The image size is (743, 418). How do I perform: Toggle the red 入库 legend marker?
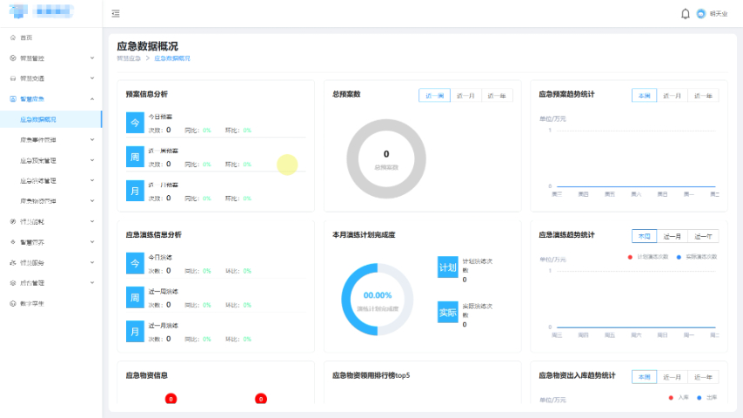point(671,398)
